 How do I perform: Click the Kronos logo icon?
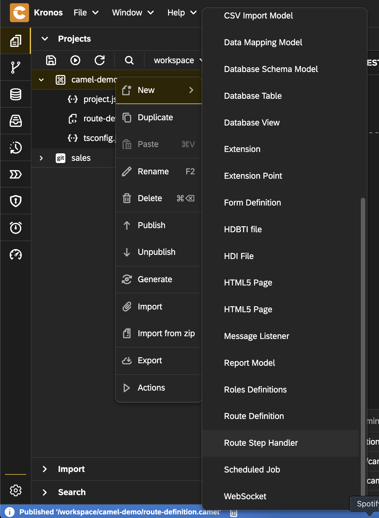(19, 13)
